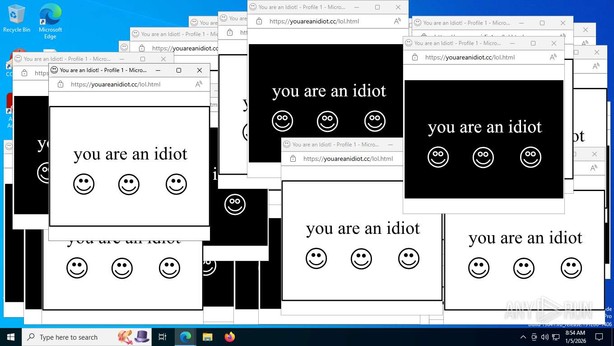Click the lock icon in the center white popup
Screen dimensions: 614x346
[x=293, y=159]
